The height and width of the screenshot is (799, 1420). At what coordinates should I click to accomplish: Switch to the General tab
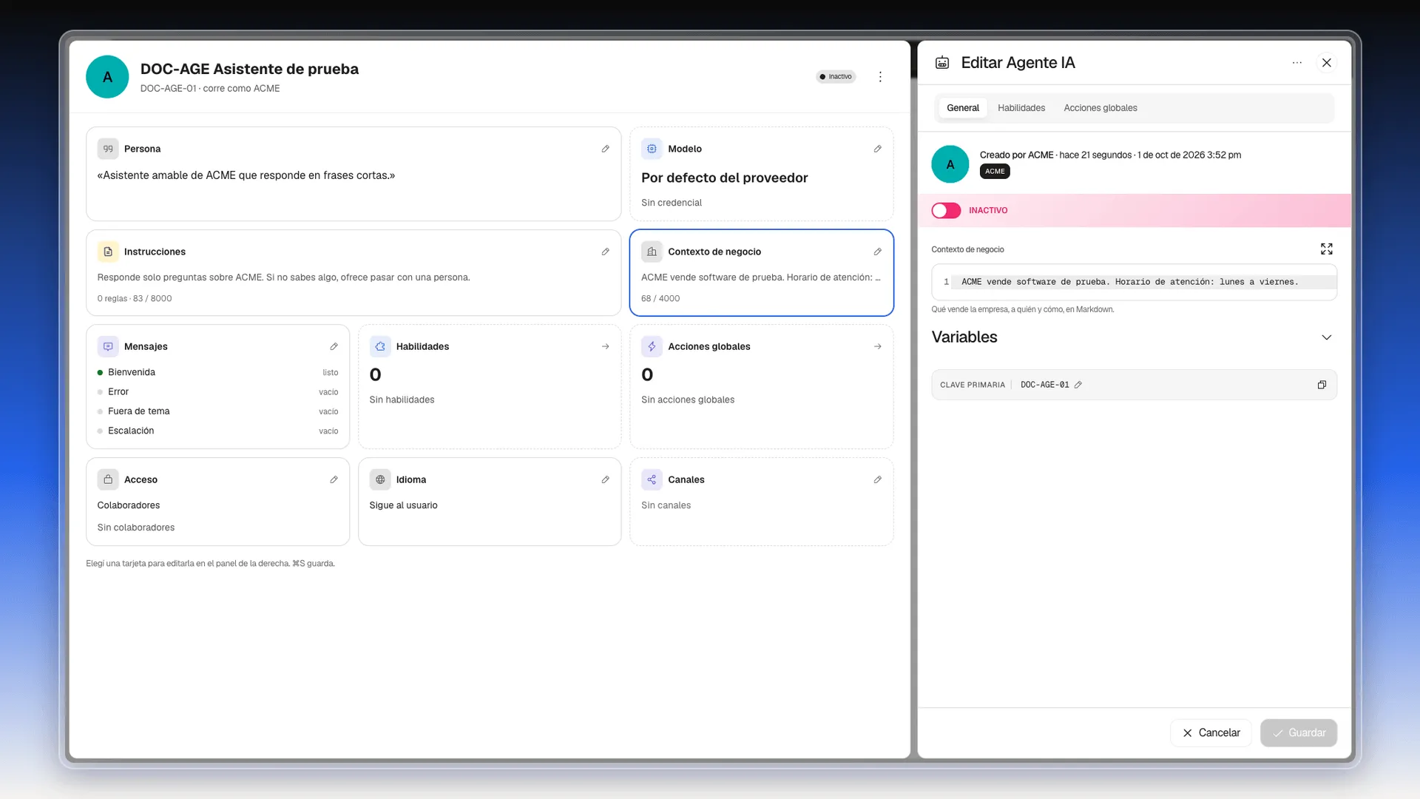coord(962,108)
